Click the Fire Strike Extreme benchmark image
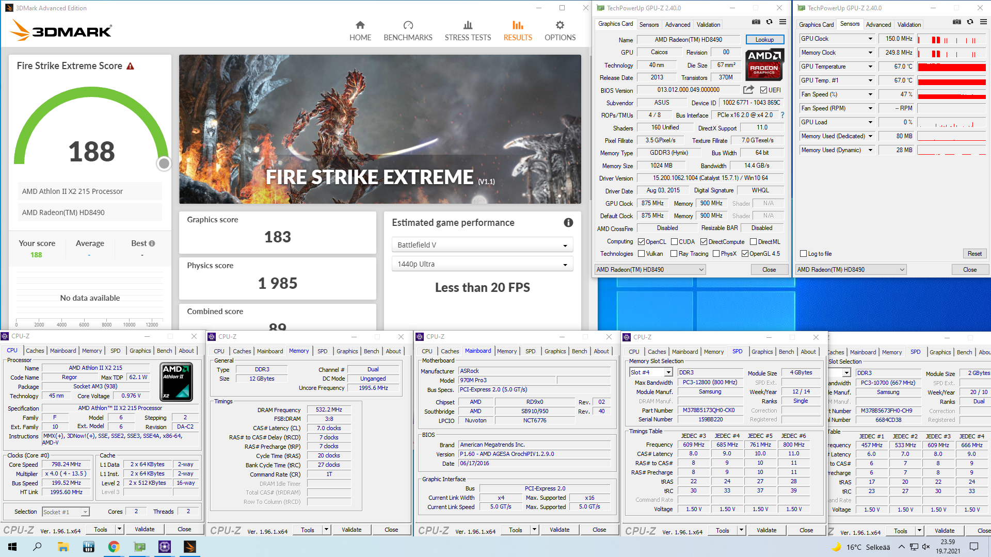This screenshot has height=557, width=991. point(380,129)
